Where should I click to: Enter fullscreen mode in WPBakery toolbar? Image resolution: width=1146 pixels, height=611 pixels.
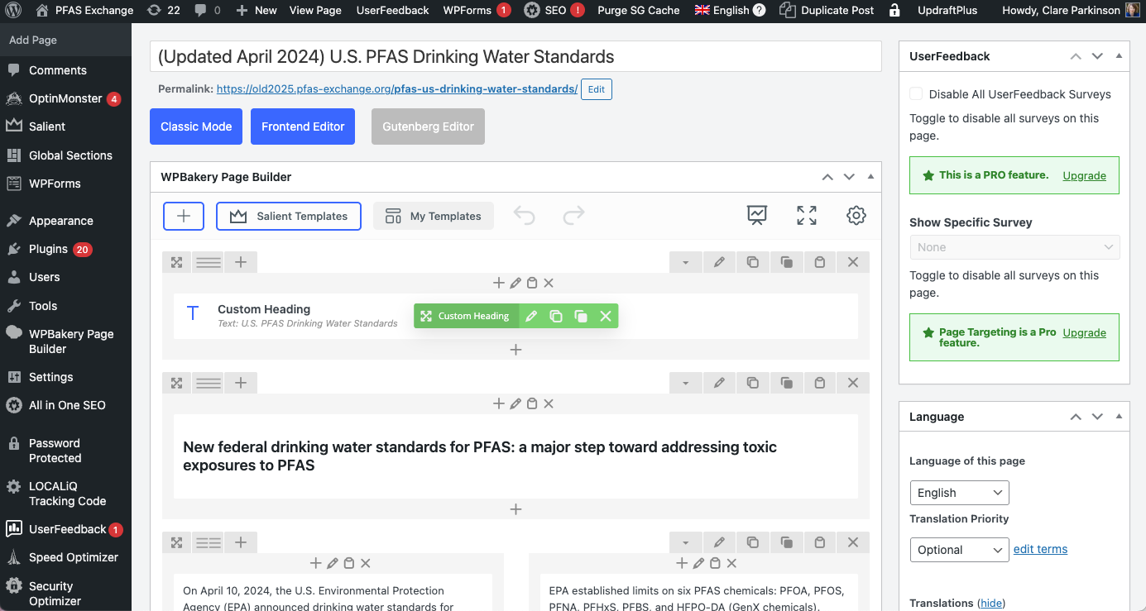pos(806,215)
